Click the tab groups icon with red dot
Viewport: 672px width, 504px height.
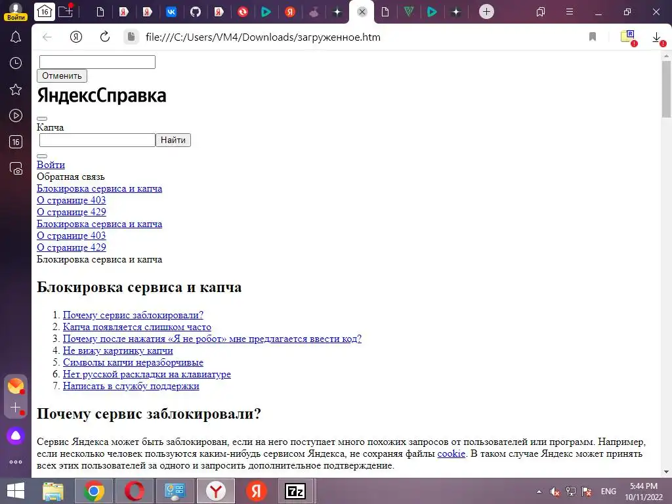(66, 11)
